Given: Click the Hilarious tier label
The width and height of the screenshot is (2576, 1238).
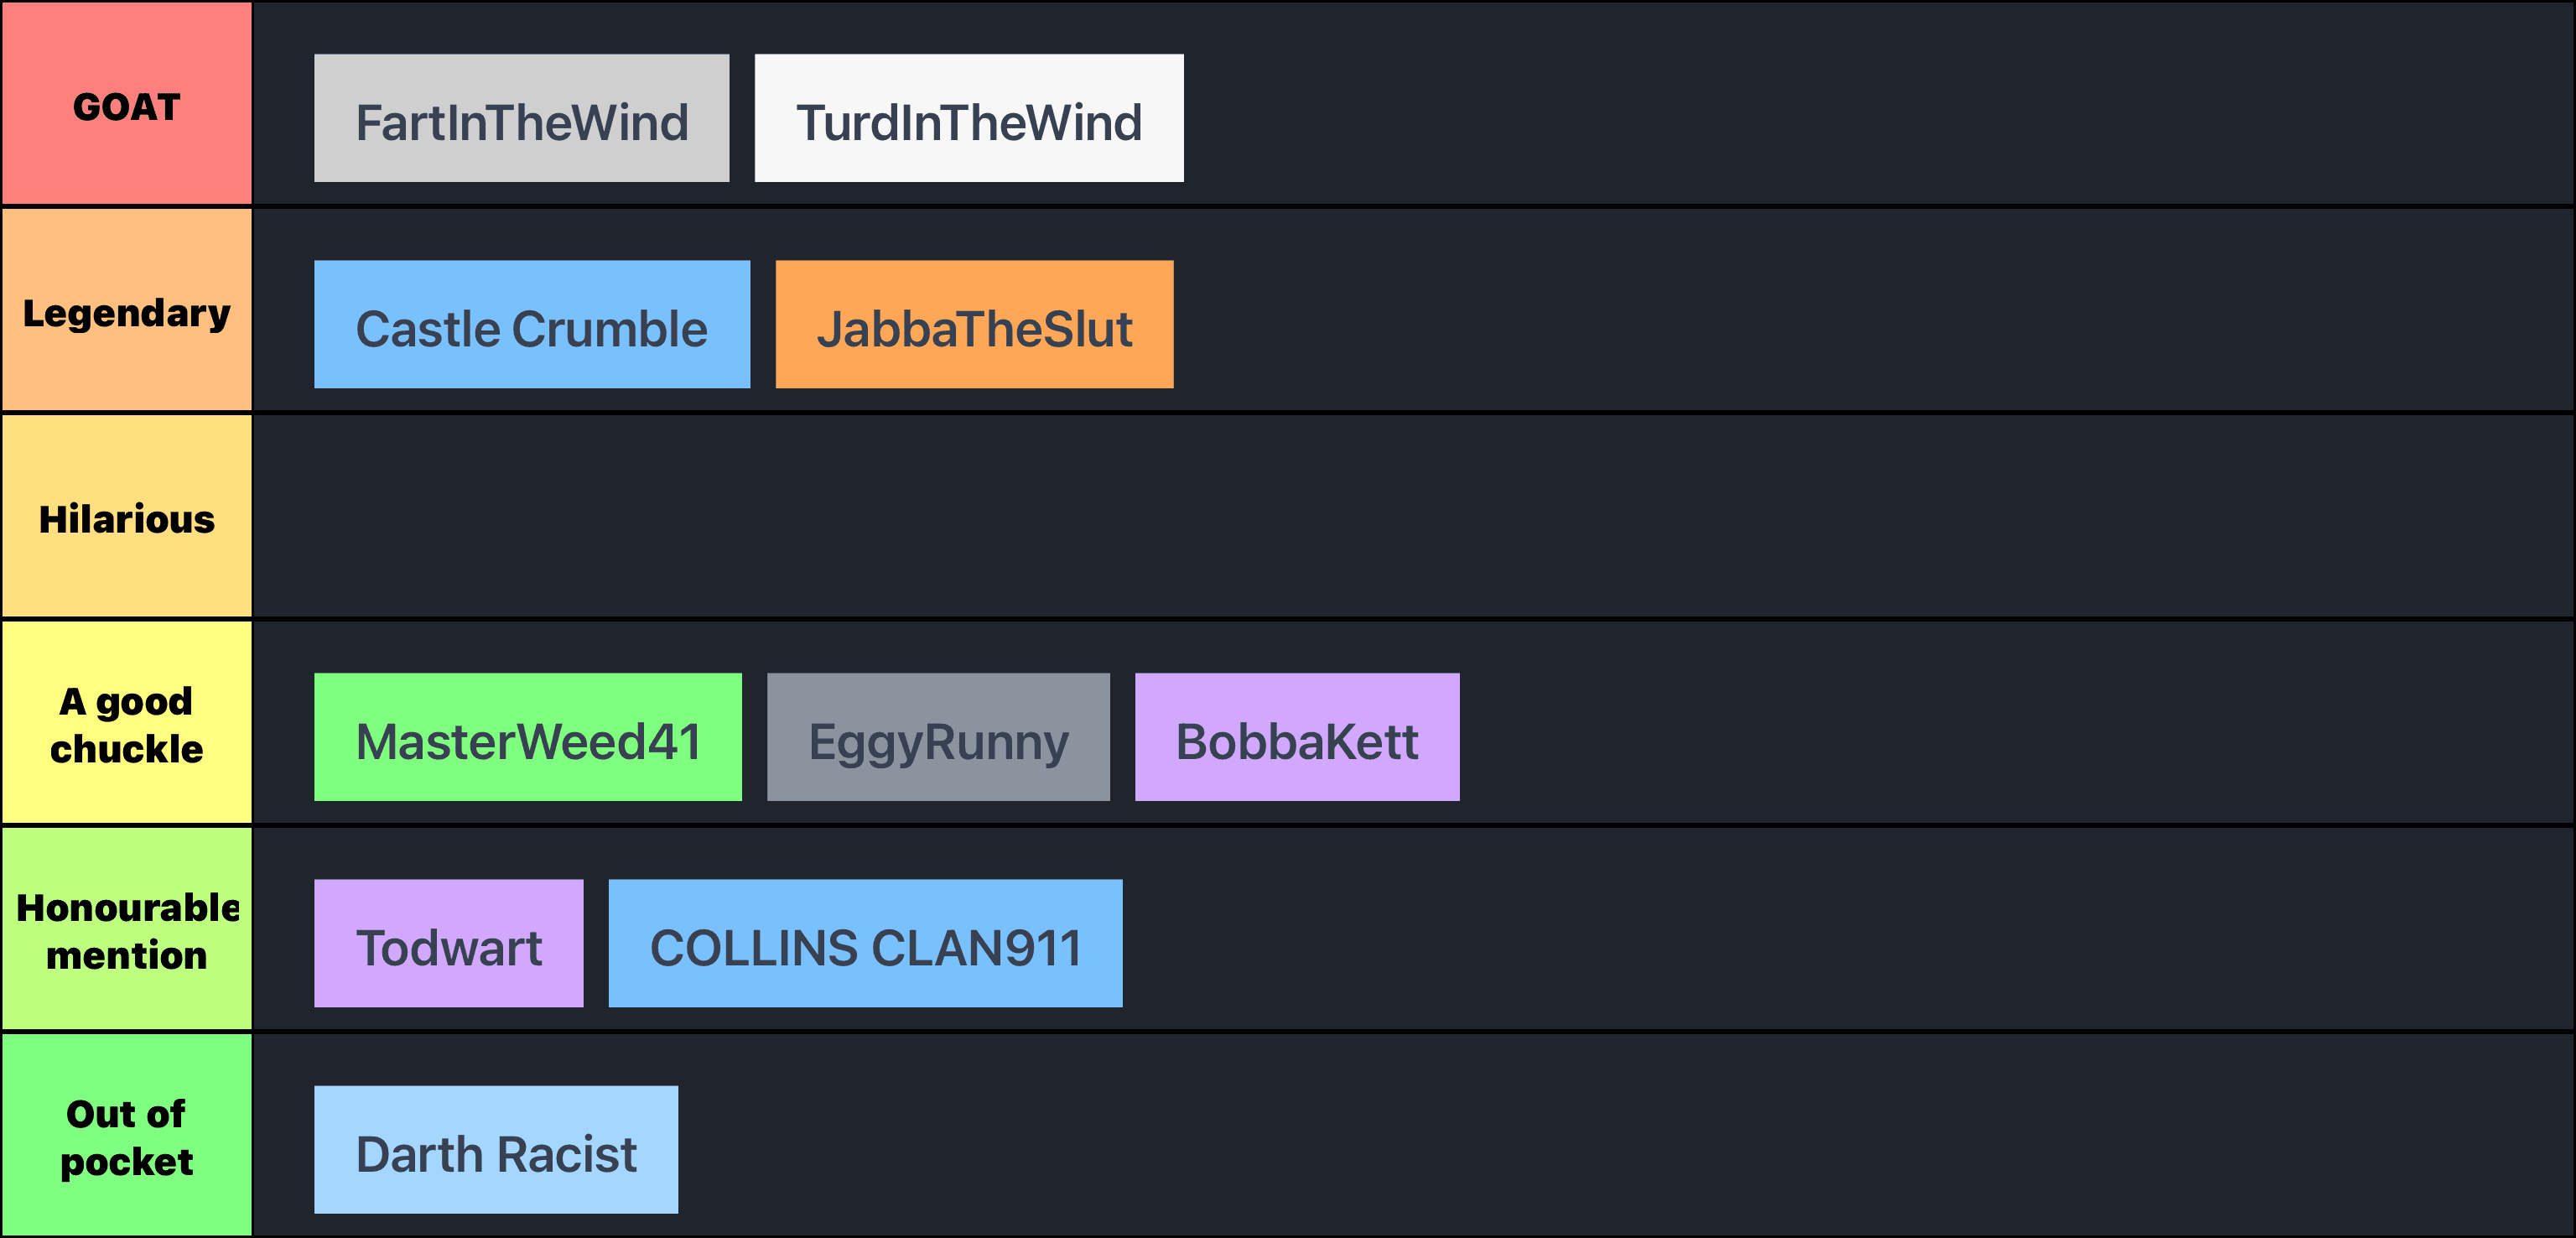Looking at the screenshot, I should coord(127,517).
